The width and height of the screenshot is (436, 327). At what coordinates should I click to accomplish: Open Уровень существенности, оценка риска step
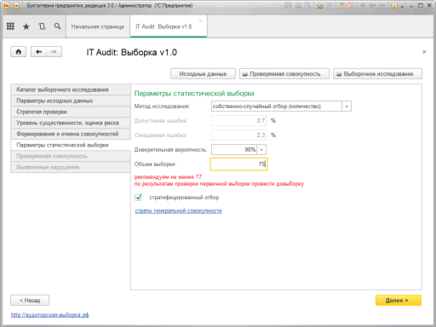(x=71, y=123)
